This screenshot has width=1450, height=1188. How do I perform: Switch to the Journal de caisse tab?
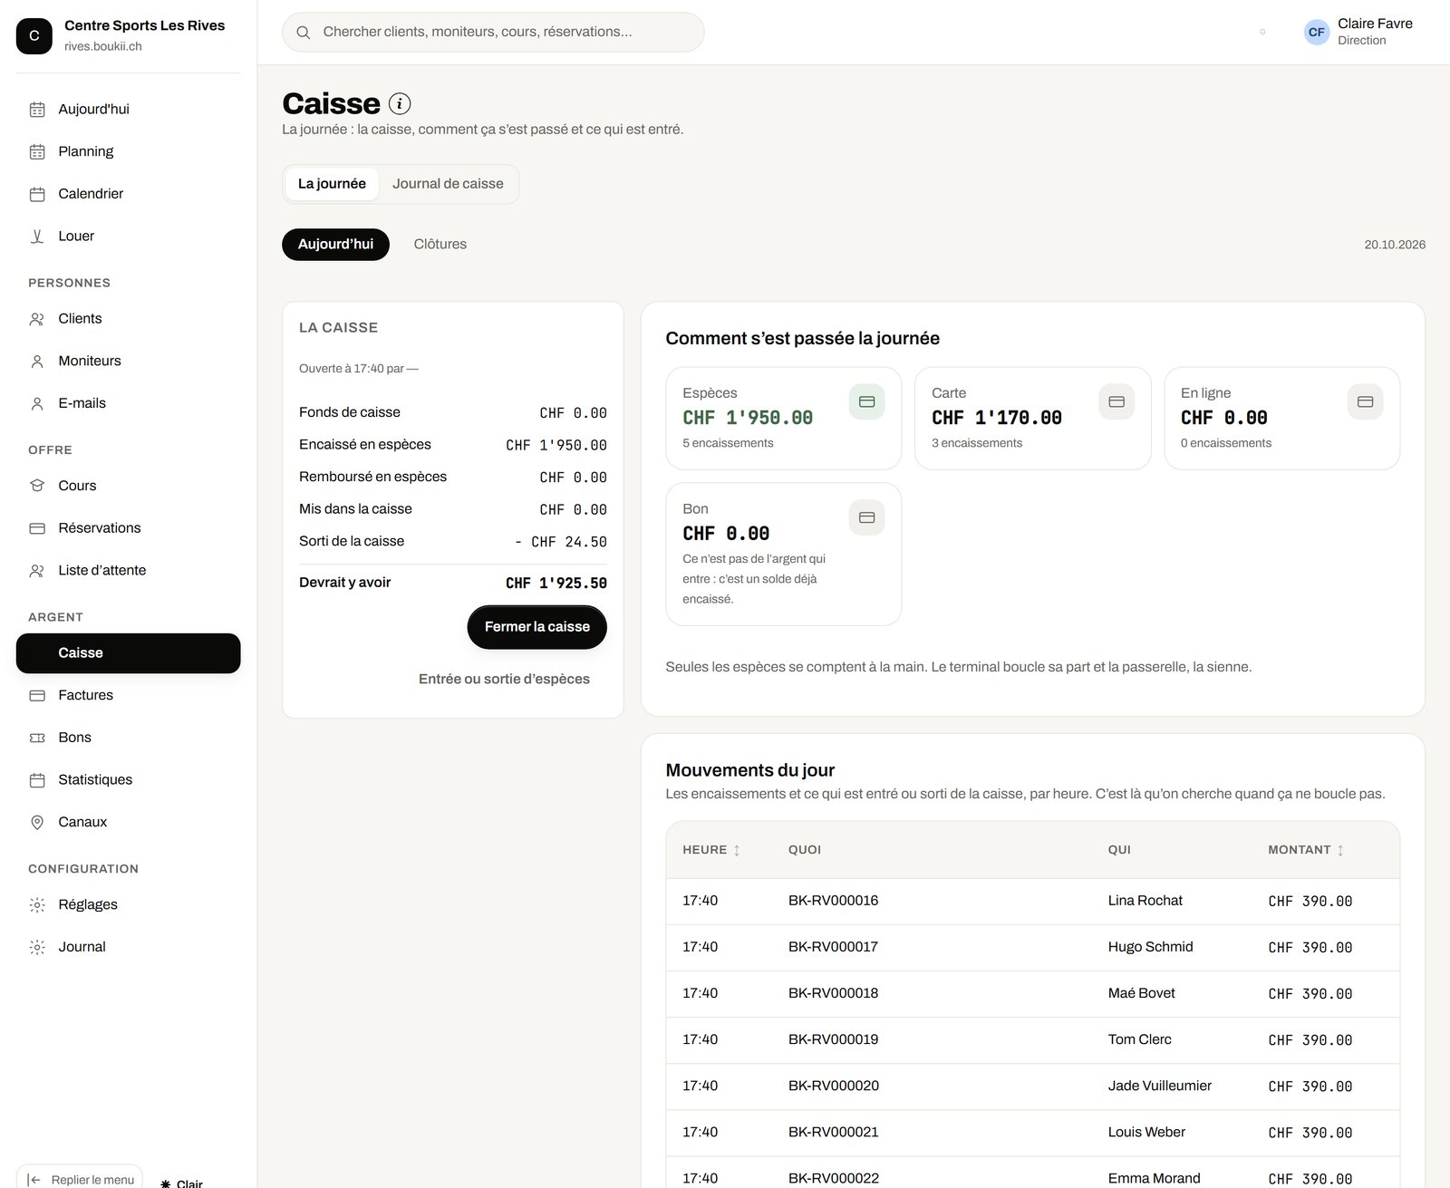[x=448, y=184]
